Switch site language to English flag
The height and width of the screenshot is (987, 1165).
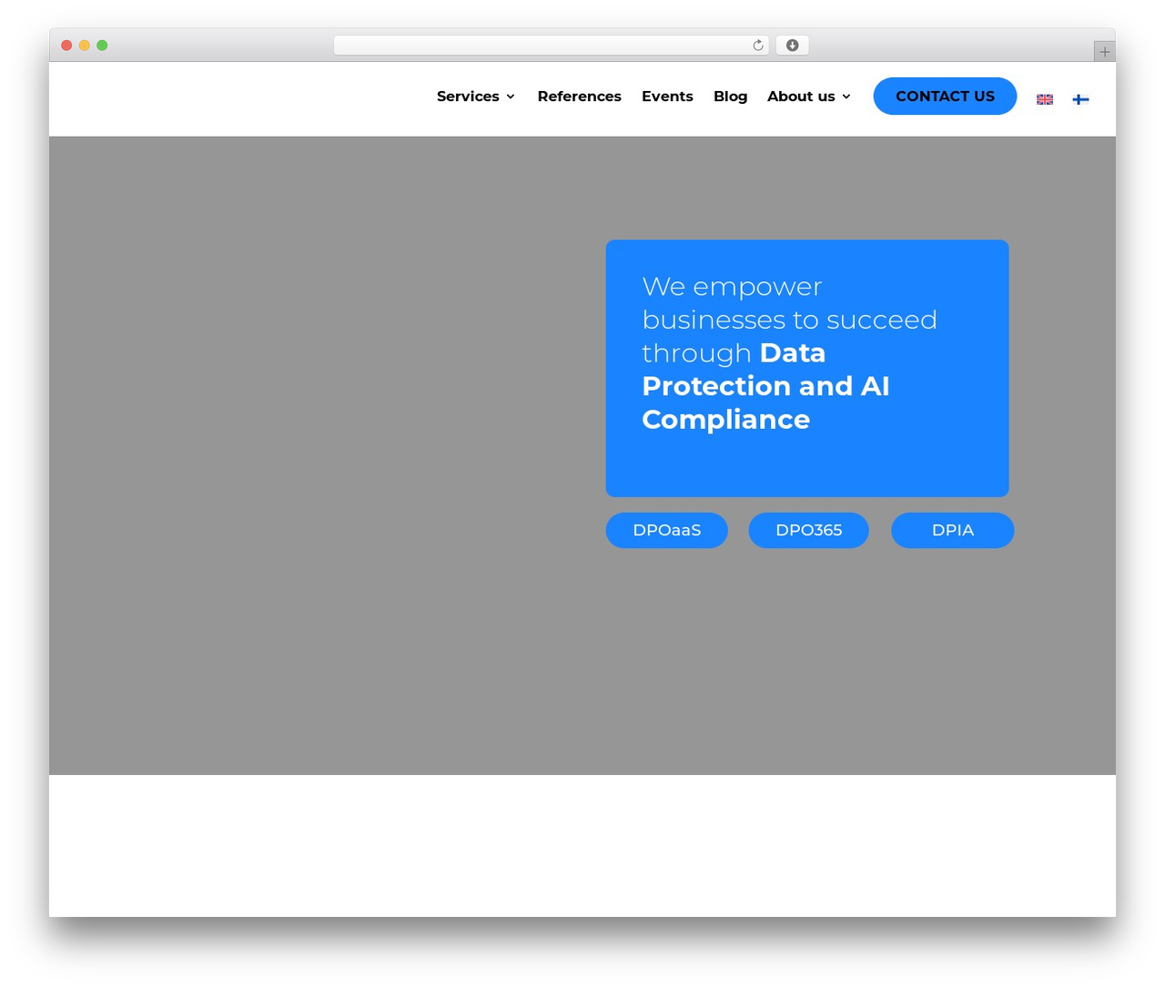pyautogui.click(x=1045, y=99)
